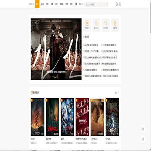Open the poster of embracing couple
Image resolution: width=151 pixels, height=151 pixels.
tap(97, 117)
